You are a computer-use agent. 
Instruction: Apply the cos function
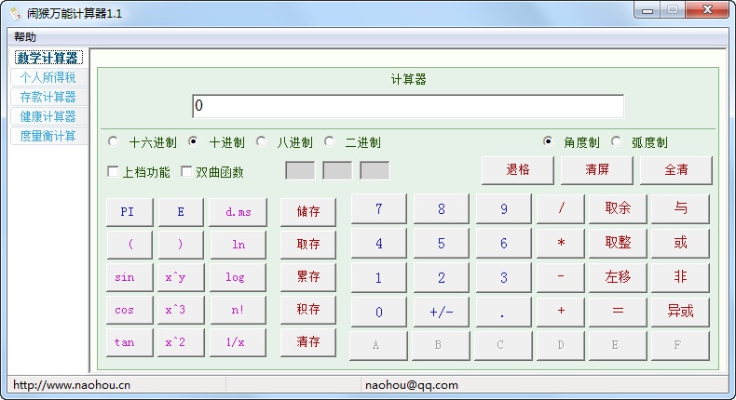pyautogui.click(x=129, y=310)
